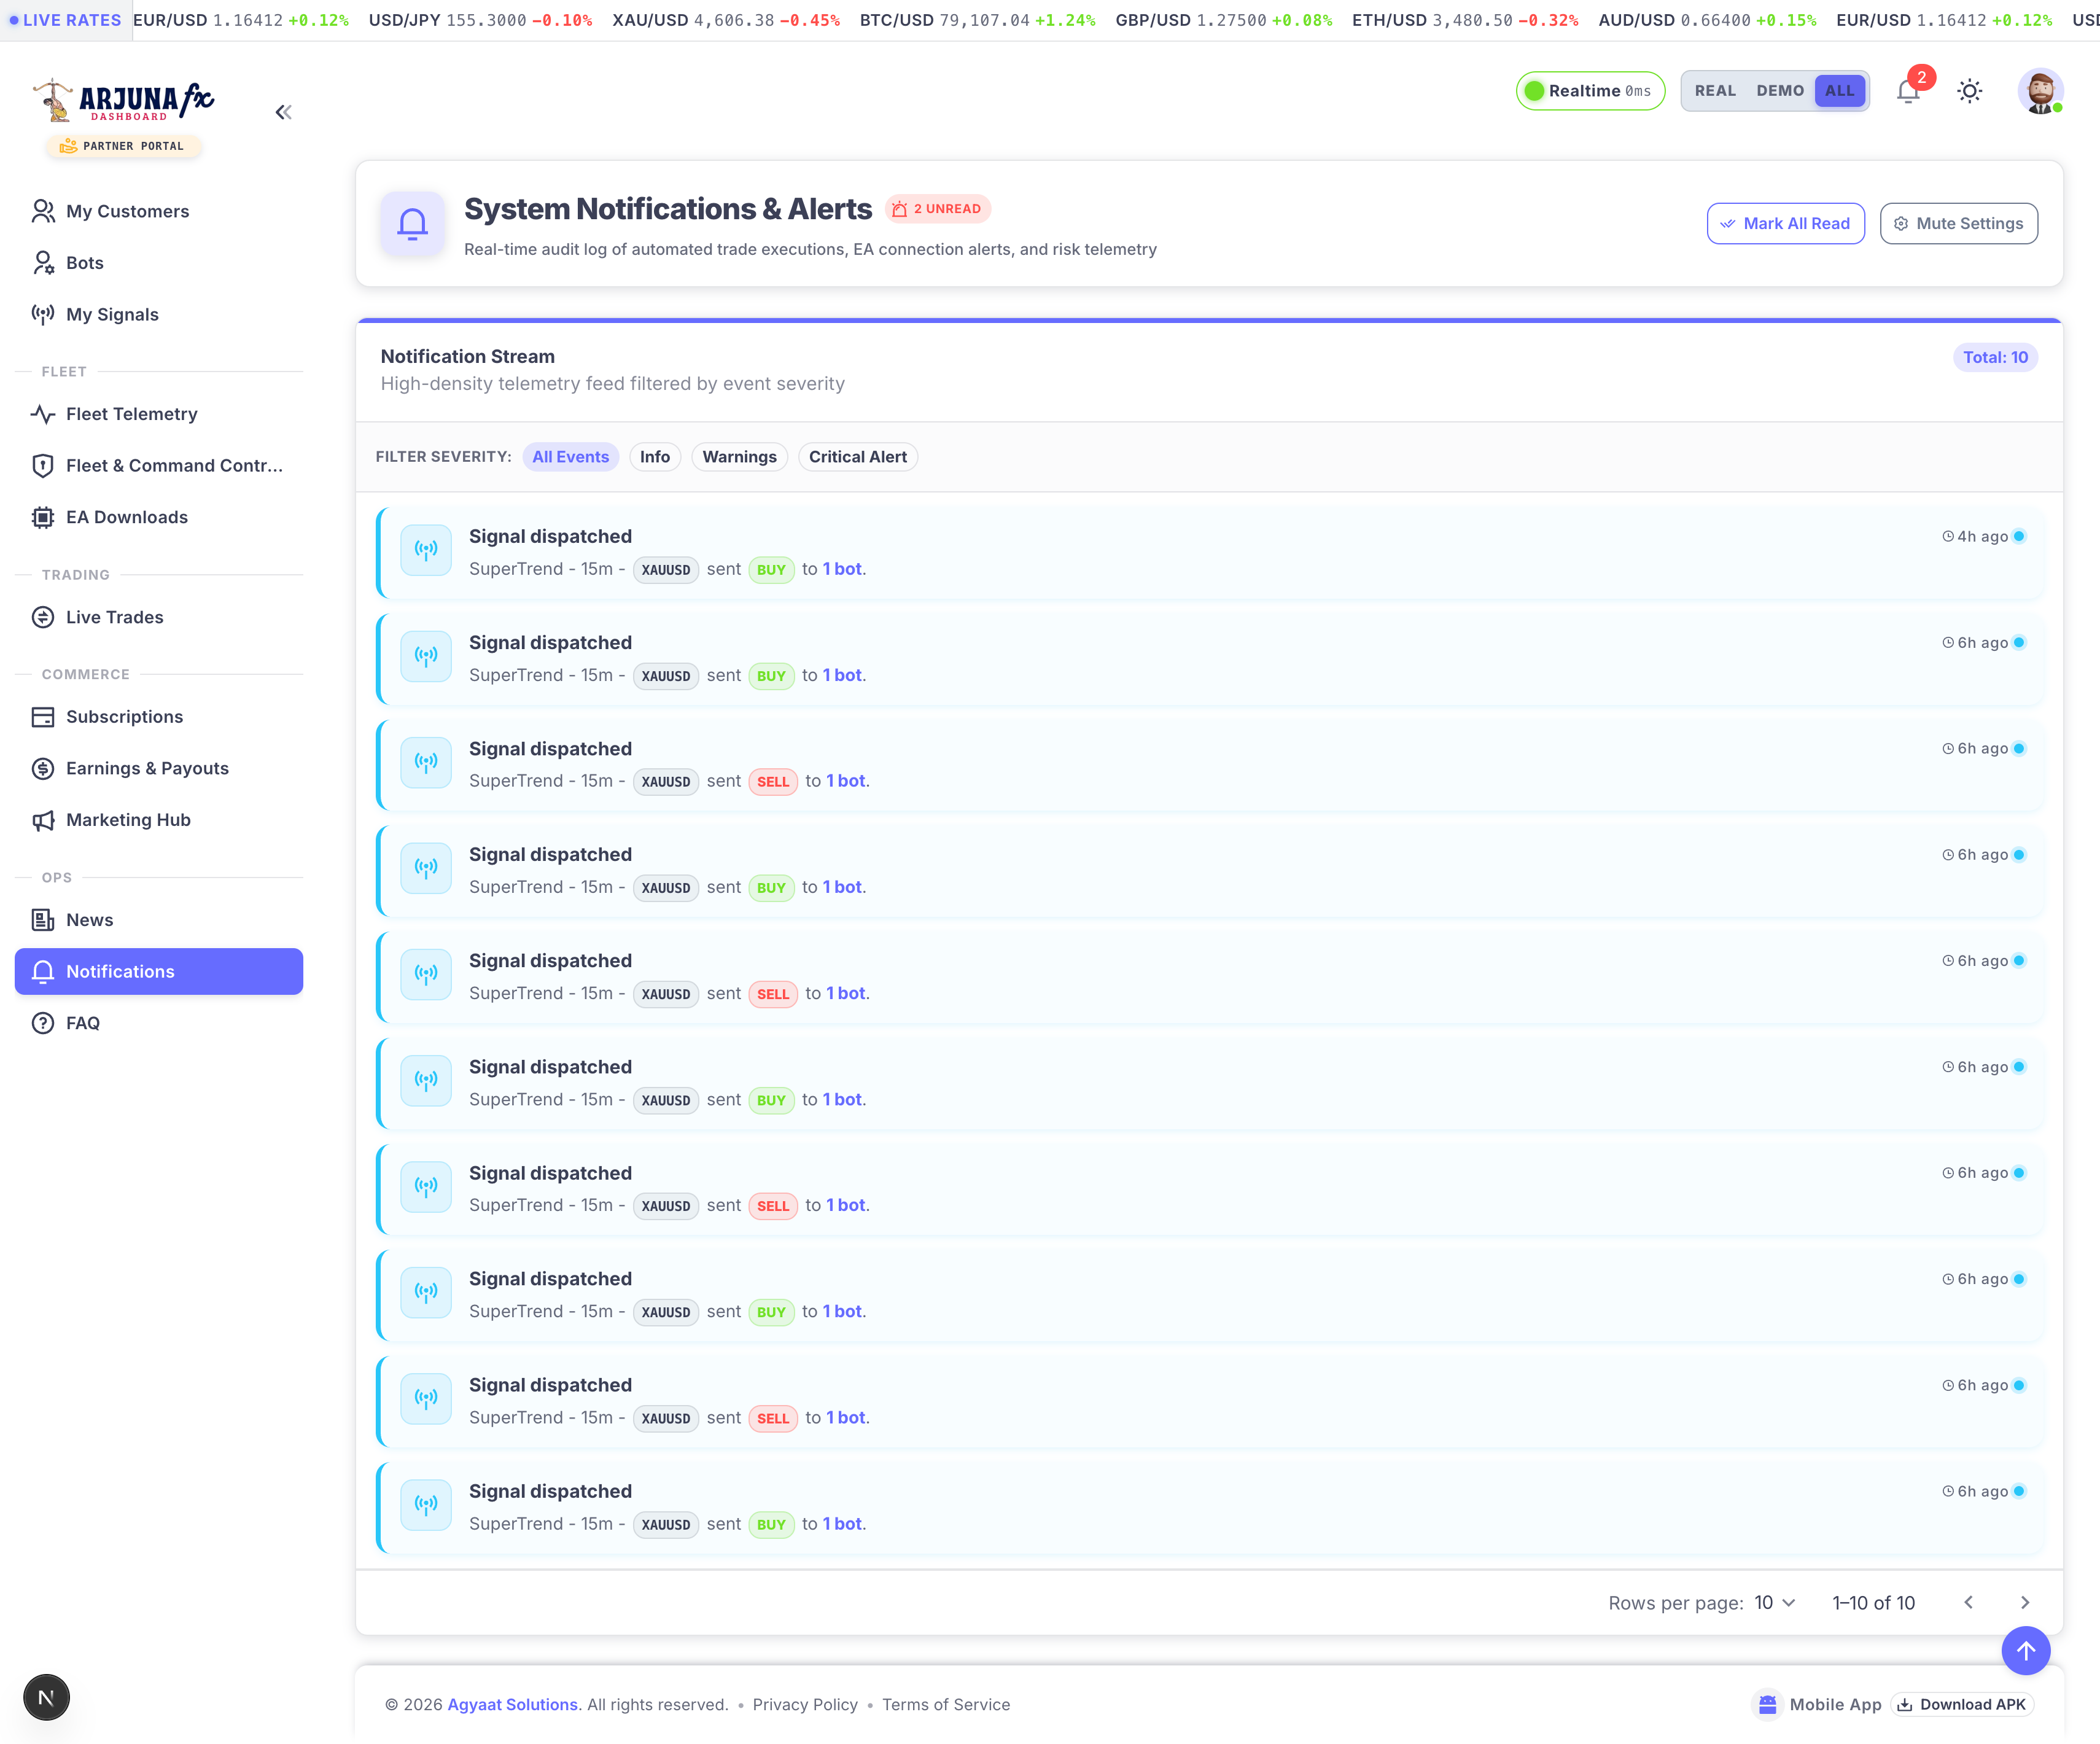Click the Mobile App android icon
This screenshot has height=1744, width=2100.
click(1767, 1704)
